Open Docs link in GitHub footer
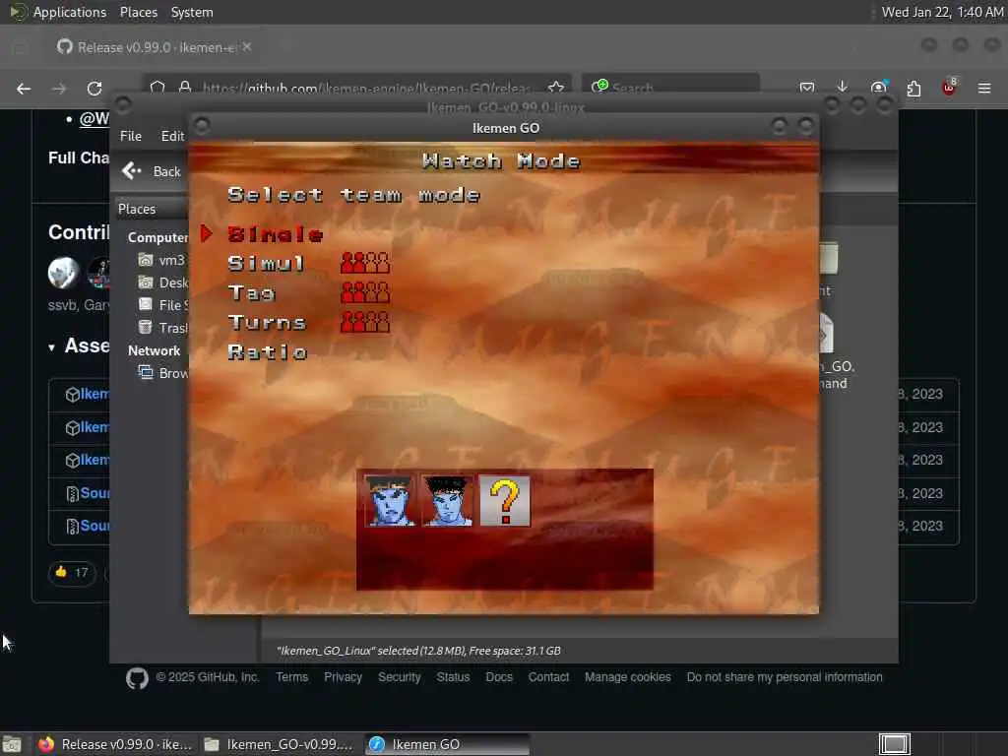The width and height of the screenshot is (1008, 756). [x=499, y=677]
